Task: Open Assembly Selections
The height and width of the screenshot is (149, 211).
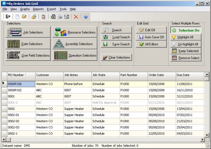Action: coord(75,44)
